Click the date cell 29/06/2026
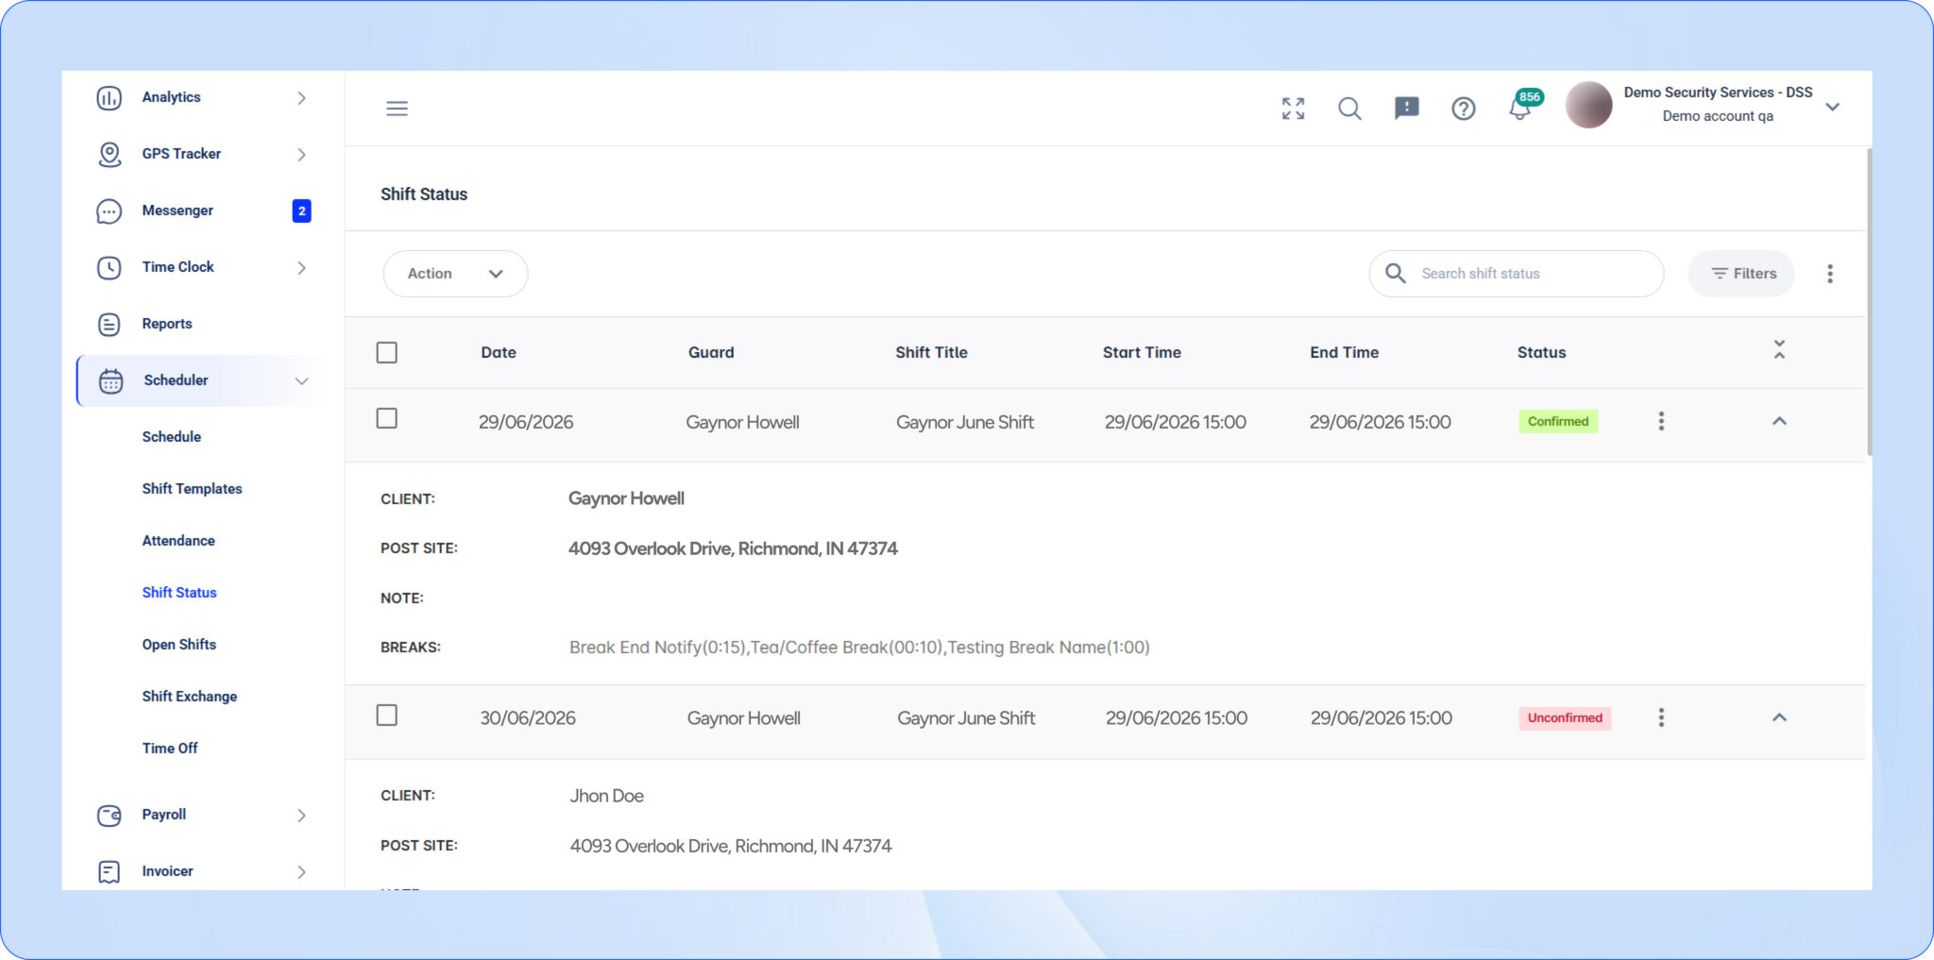The height and width of the screenshot is (960, 1934). click(526, 422)
